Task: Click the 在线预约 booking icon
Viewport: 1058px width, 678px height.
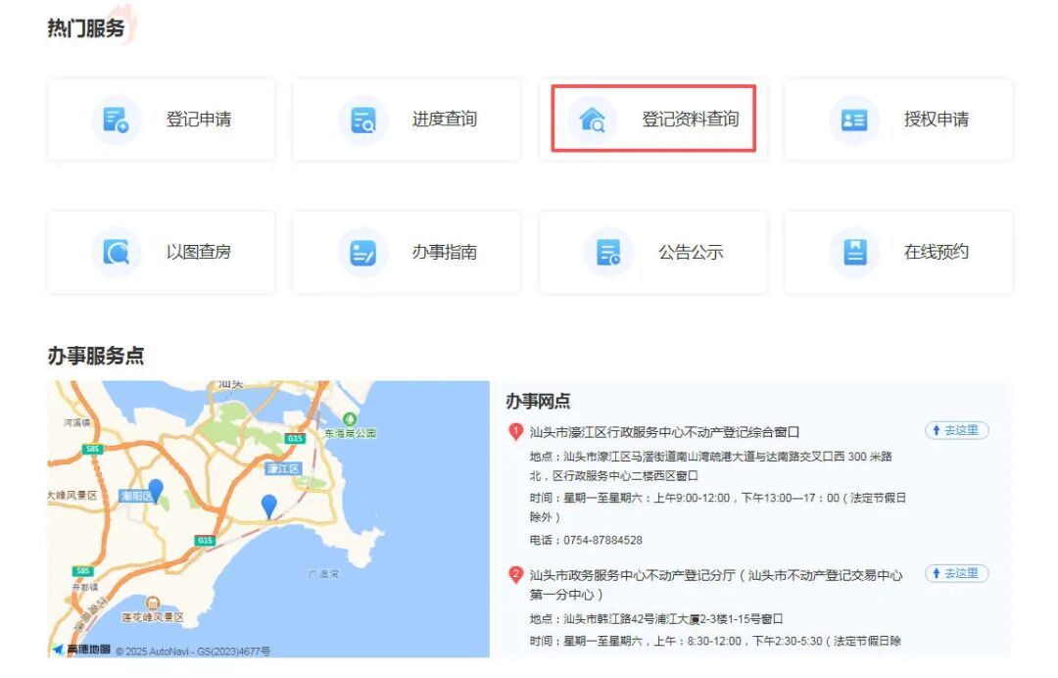Action: tap(854, 253)
